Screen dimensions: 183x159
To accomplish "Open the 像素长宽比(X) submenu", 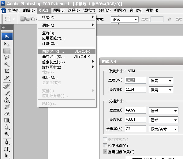I will pos(66,62).
